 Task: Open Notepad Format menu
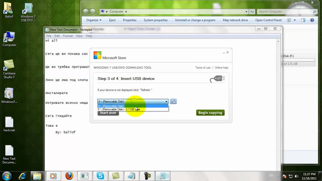pyautogui.click(x=68, y=36)
